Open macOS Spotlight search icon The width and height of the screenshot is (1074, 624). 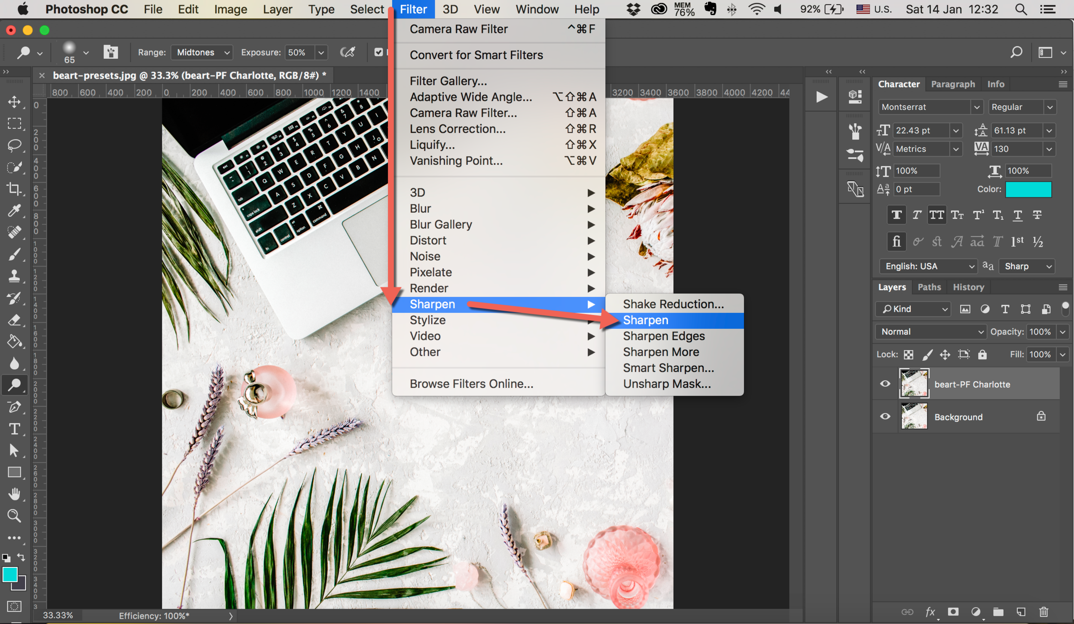1021,9
